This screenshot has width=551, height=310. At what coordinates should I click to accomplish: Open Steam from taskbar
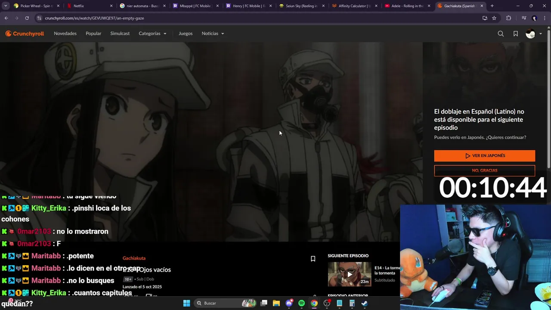364,303
